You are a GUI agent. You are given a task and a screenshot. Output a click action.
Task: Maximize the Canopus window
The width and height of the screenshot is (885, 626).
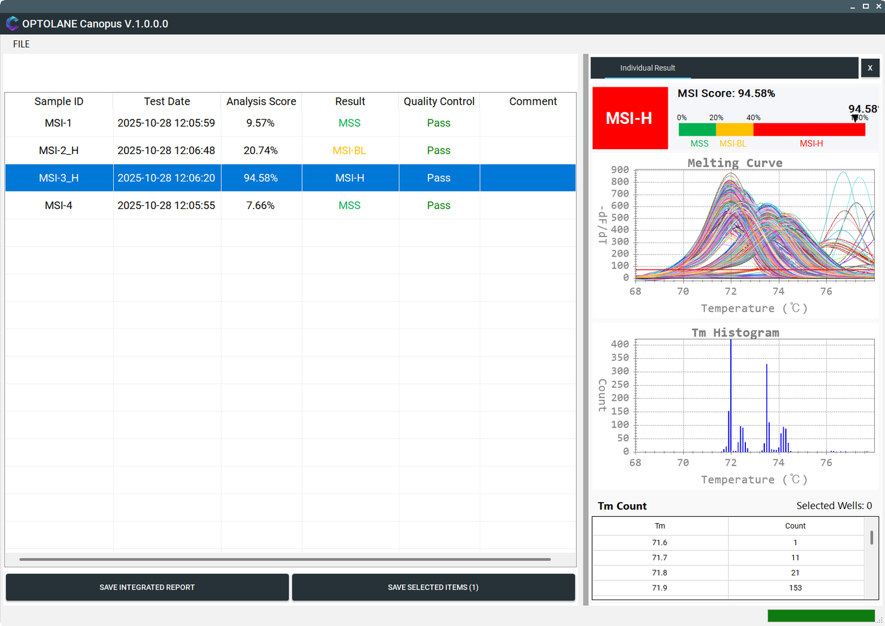point(866,6)
